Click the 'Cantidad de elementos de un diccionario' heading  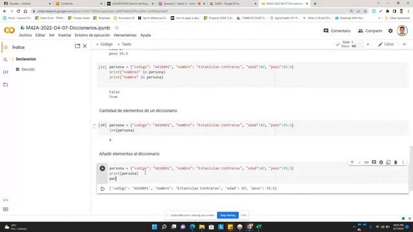coord(138,111)
